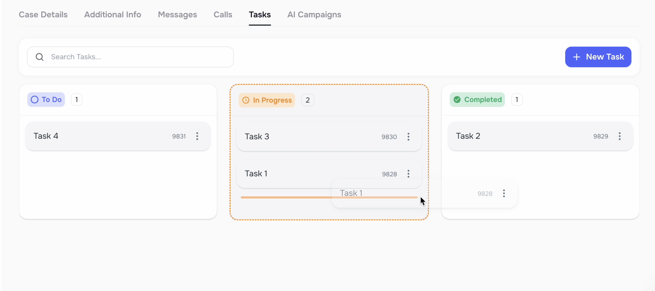The image size is (655, 291).
Task: Click the circle icon in To Do badge
Action: tap(34, 99)
